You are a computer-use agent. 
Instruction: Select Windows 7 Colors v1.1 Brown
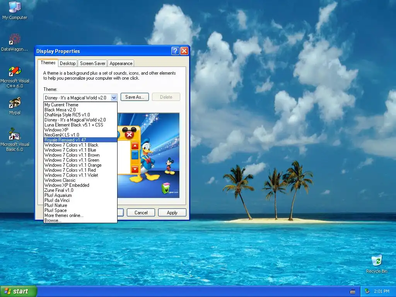pos(80,155)
